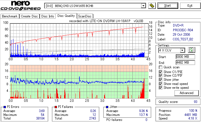The height and width of the screenshot is (122, 201).
Task: Click the PO failures value 0
Action: (146, 120)
